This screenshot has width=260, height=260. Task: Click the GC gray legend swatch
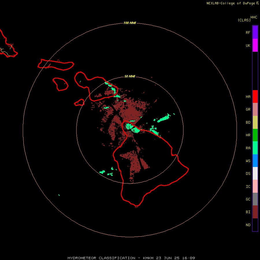pos(255,199)
